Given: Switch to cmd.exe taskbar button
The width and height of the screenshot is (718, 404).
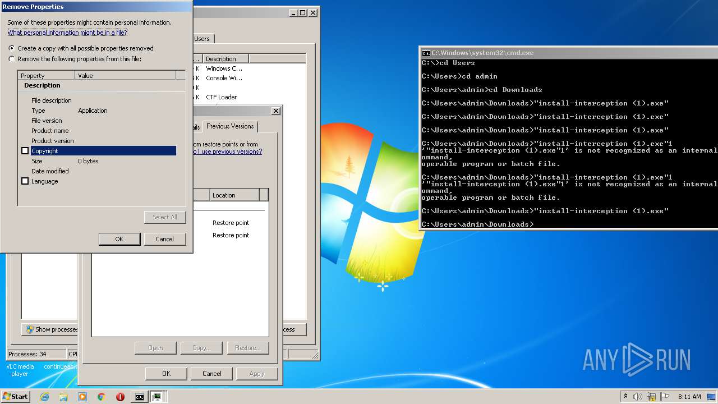Looking at the screenshot, I should pos(139,397).
